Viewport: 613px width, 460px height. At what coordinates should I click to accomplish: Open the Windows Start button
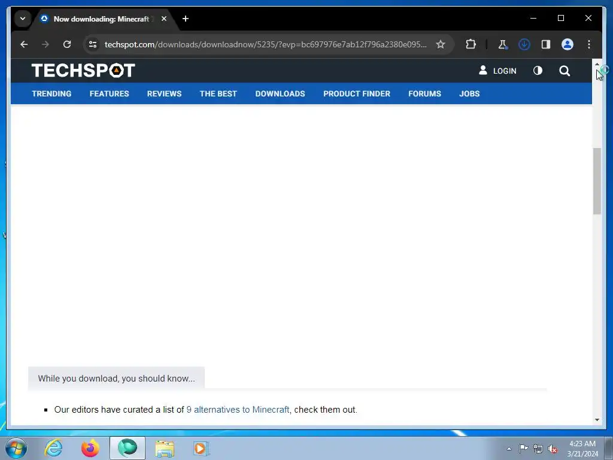pyautogui.click(x=16, y=448)
